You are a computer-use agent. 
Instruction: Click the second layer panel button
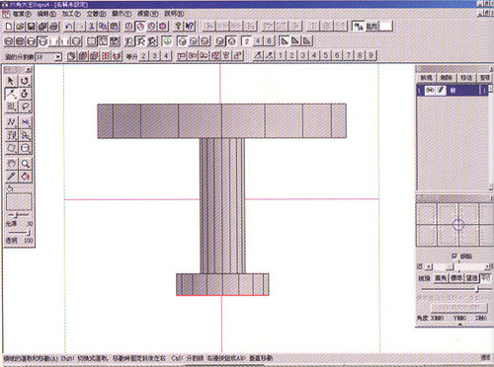447,78
